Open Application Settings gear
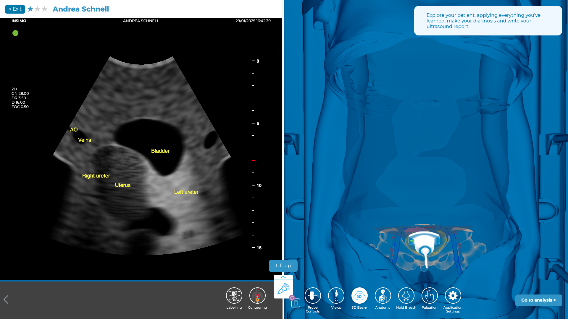 pyautogui.click(x=453, y=295)
